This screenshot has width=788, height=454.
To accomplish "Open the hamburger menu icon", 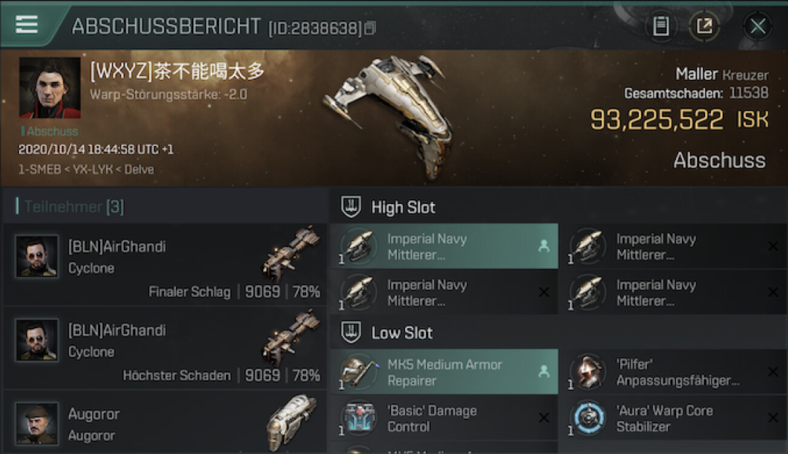I will point(27,24).
